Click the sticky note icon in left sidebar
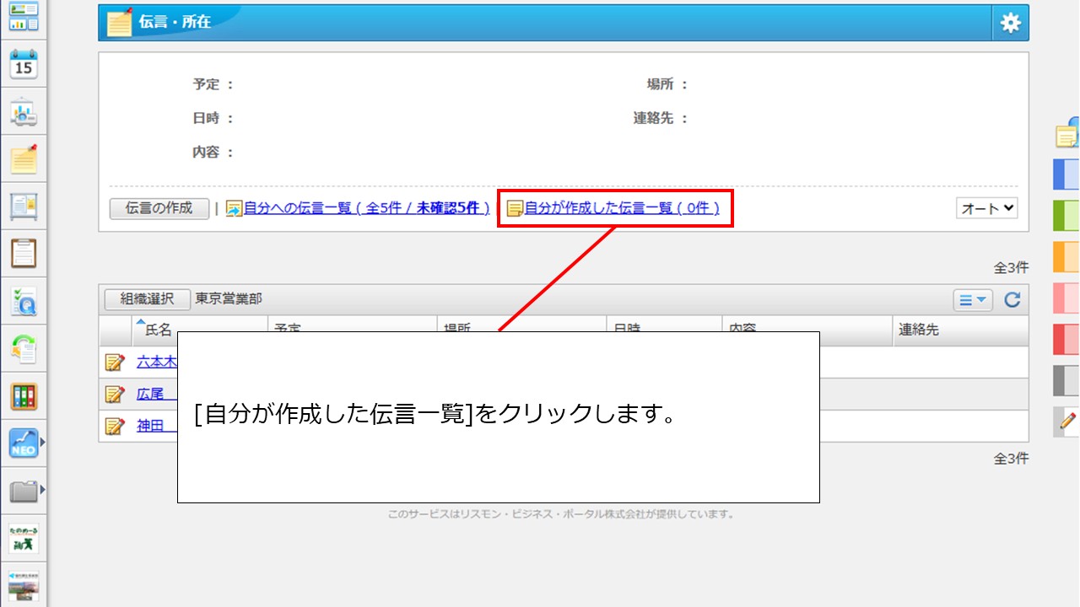This screenshot has height=607, width=1080. click(x=24, y=158)
